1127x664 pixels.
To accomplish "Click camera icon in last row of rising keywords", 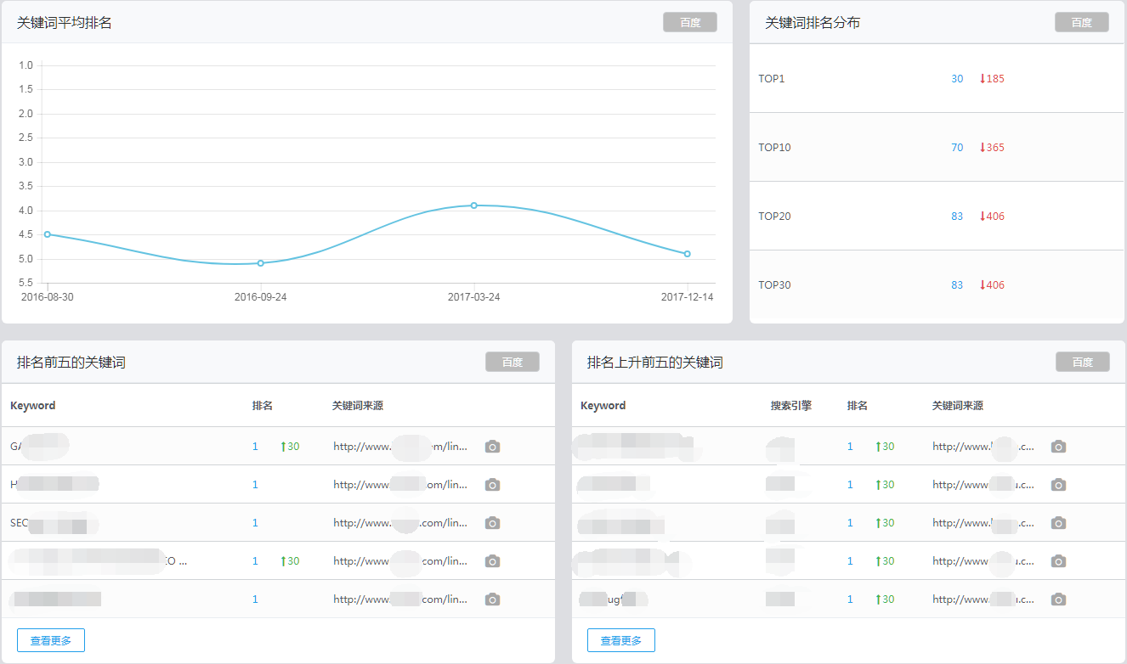I will 1058,599.
